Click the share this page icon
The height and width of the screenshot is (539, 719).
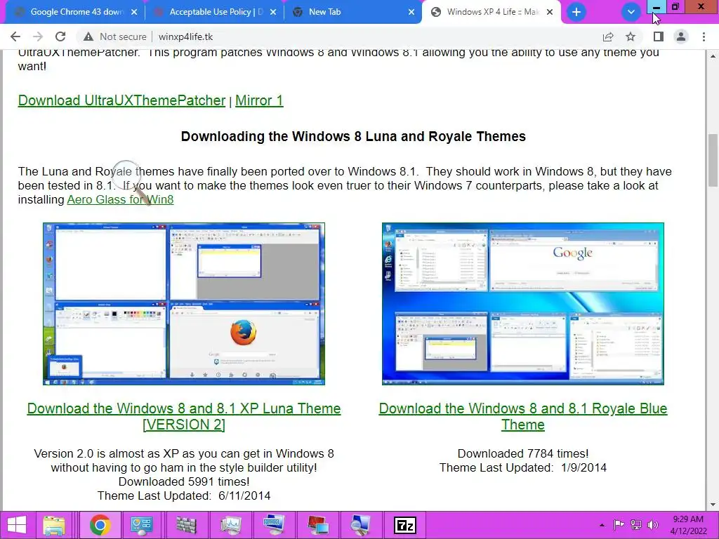(x=608, y=36)
